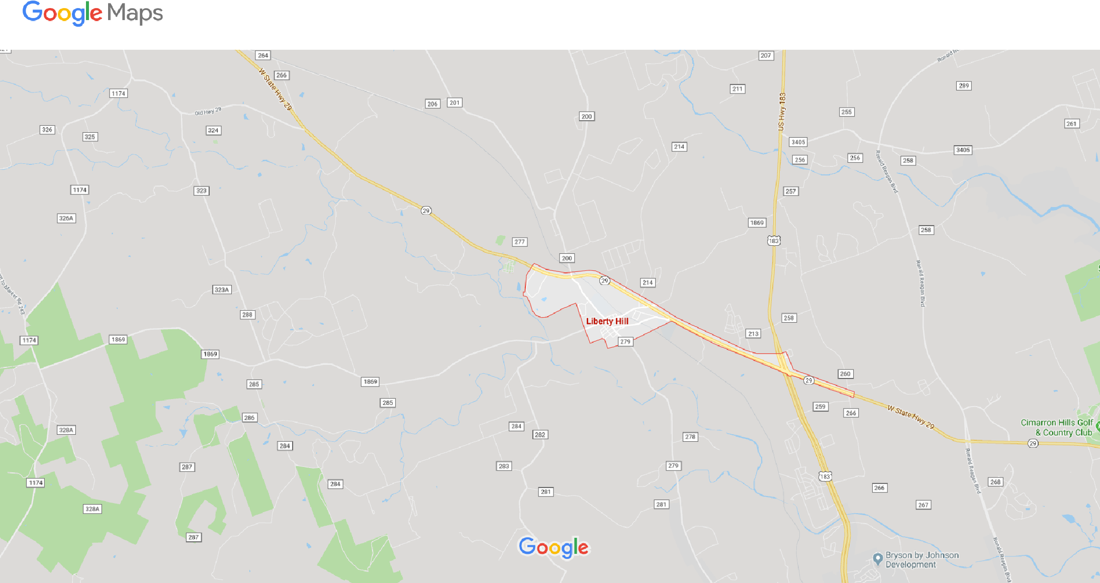The height and width of the screenshot is (583, 1100).
Task: Click the Old Hwy 29 road label
Action: [x=208, y=111]
